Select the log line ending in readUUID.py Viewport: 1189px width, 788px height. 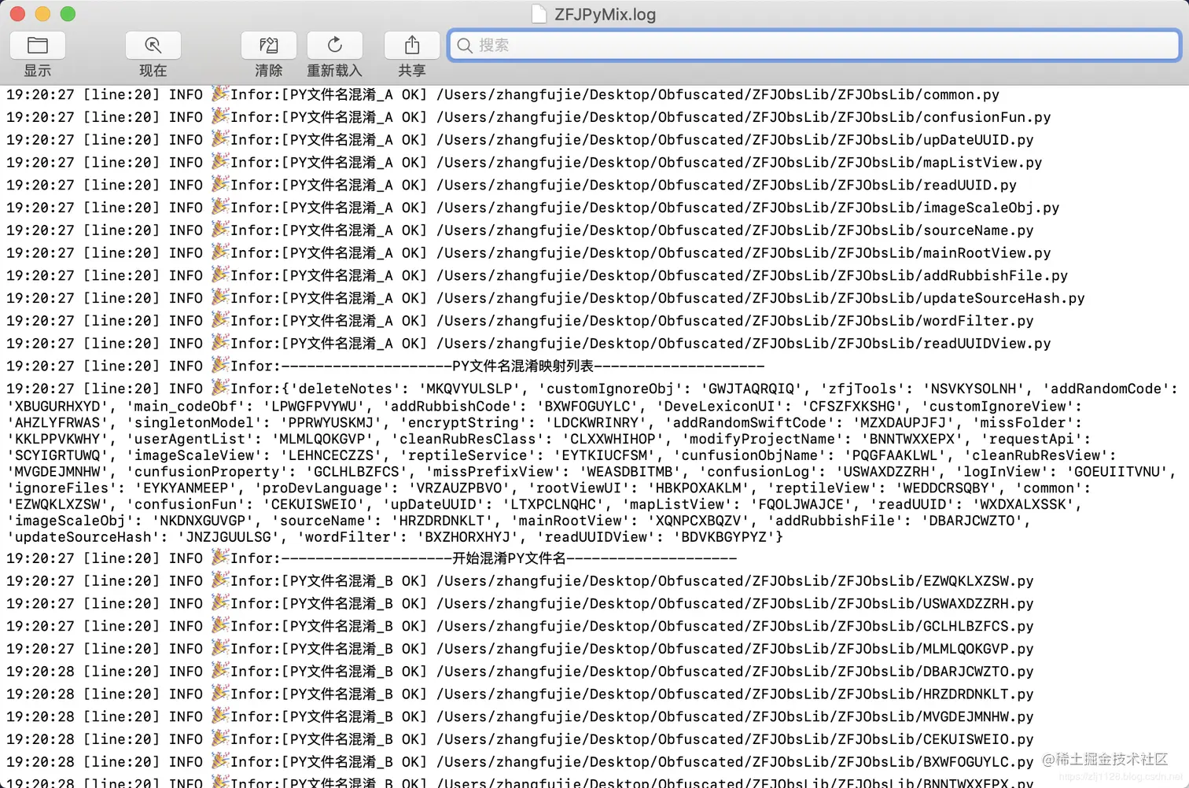point(511,186)
